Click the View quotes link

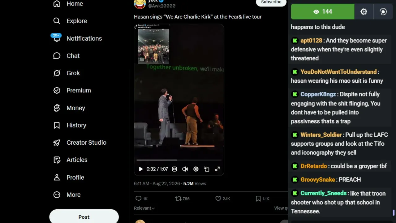pos(281,208)
